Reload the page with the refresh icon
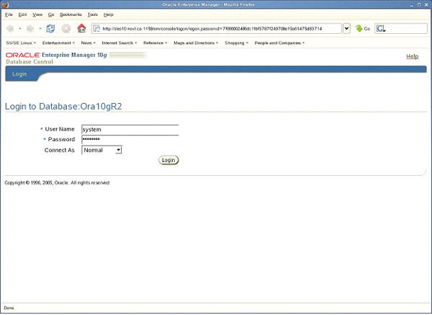 pos(50,28)
